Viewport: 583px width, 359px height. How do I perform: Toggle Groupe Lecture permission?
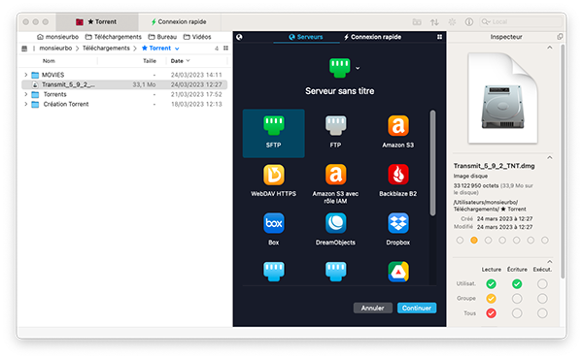coord(491,299)
